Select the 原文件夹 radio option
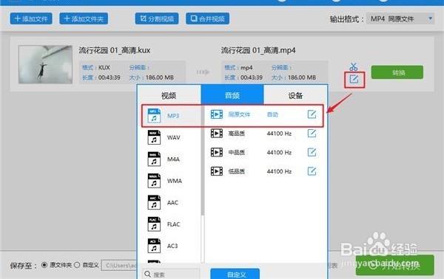The height and width of the screenshot is (279, 444). [44, 265]
